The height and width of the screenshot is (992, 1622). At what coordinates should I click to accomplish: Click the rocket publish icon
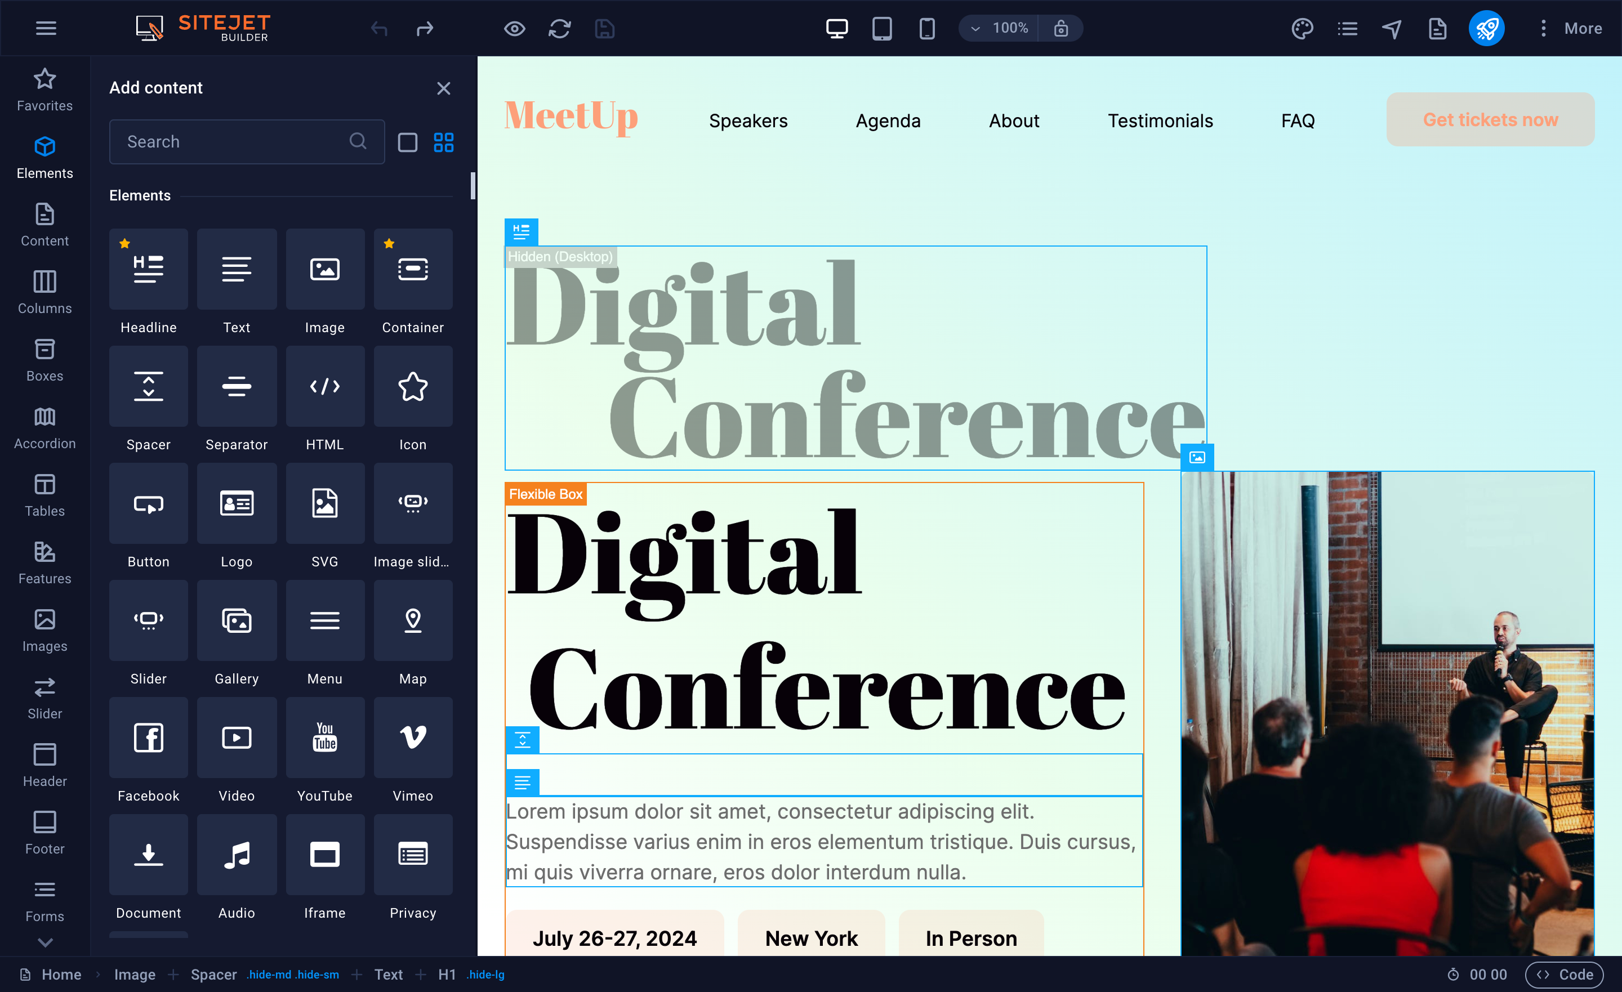(x=1486, y=28)
